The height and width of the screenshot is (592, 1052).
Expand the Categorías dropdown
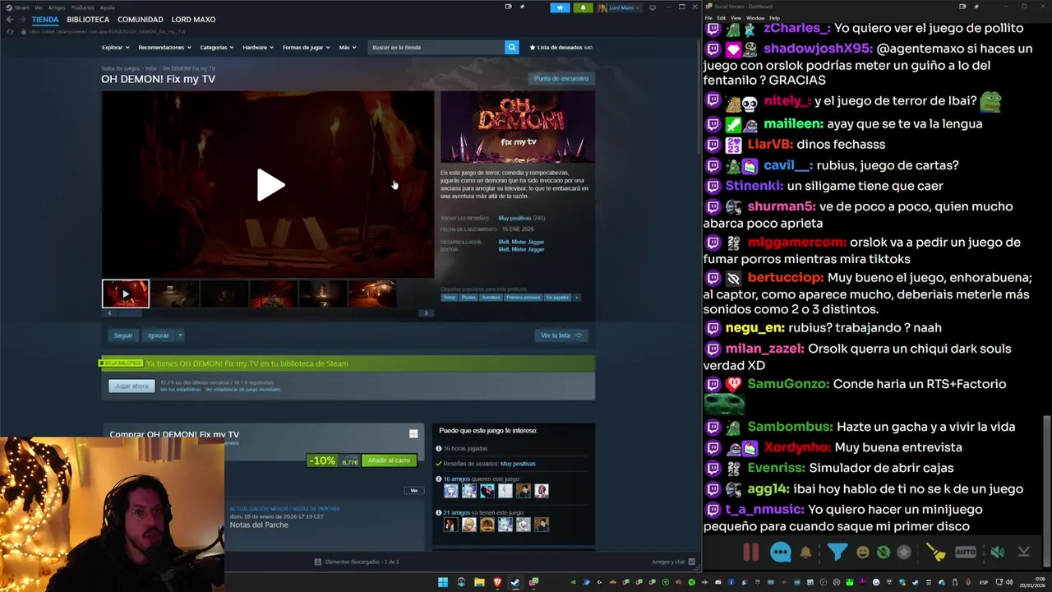216,48
